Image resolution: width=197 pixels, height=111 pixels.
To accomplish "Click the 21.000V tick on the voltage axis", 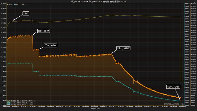I will [x=3, y=4].
